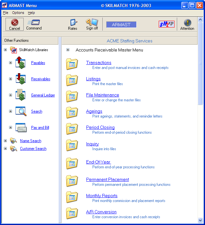This screenshot has height=225, width=205.
Task: Open the End-Of-Year folder icon
Action: click(72, 163)
